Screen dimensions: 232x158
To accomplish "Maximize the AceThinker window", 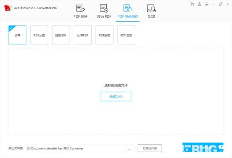I will (x=221, y=4).
